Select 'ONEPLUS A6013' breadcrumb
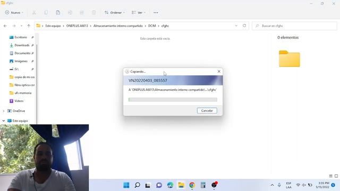The height and width of the screenshot is (191, 340). pos(77,26)
